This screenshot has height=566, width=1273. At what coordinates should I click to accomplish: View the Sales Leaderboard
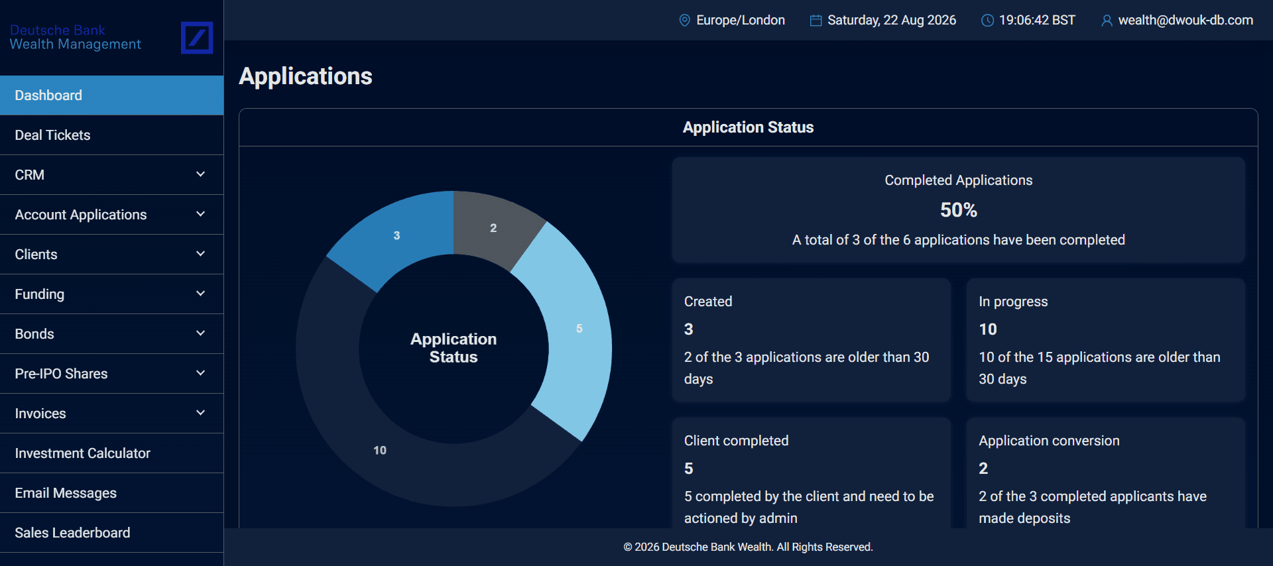pyautogui.click(x=111, y=533)
